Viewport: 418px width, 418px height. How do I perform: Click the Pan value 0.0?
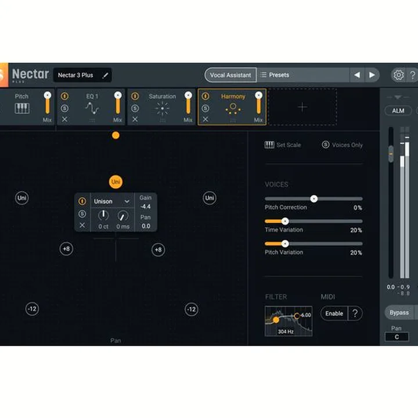pyautogui.click(x=146, y=226)
